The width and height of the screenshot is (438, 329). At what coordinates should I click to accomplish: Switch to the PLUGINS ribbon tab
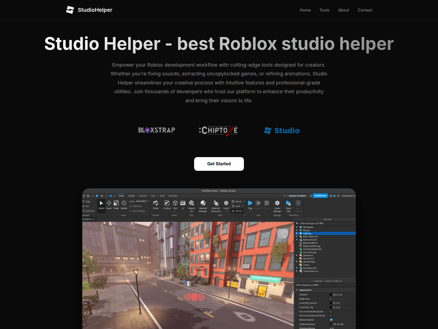pos(173,196)
